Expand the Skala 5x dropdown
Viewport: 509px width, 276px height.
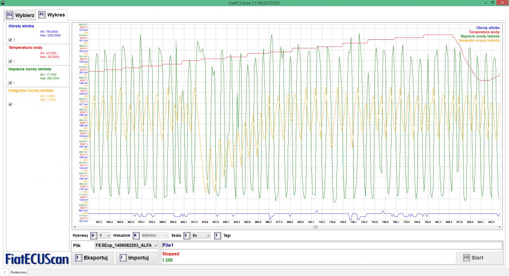pos(201,235)
